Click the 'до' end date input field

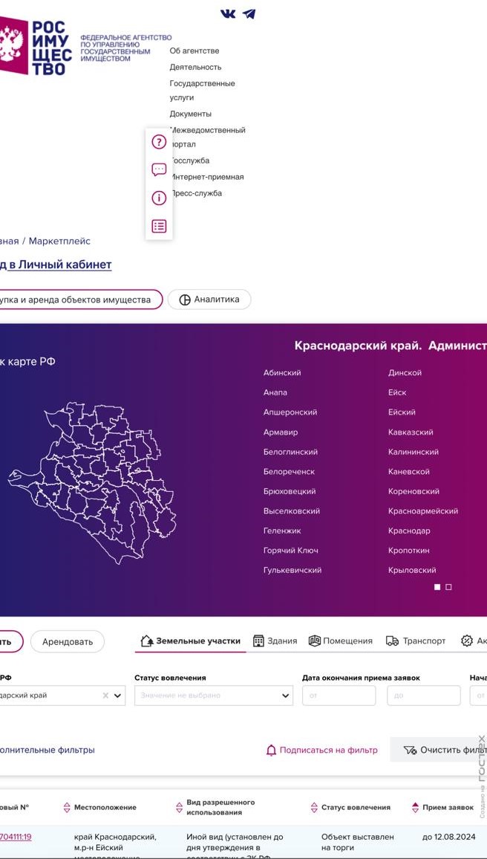(423, 696)
